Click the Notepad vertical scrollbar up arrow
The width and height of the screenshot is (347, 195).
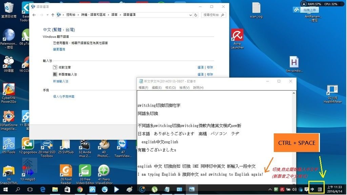[294, 93]
